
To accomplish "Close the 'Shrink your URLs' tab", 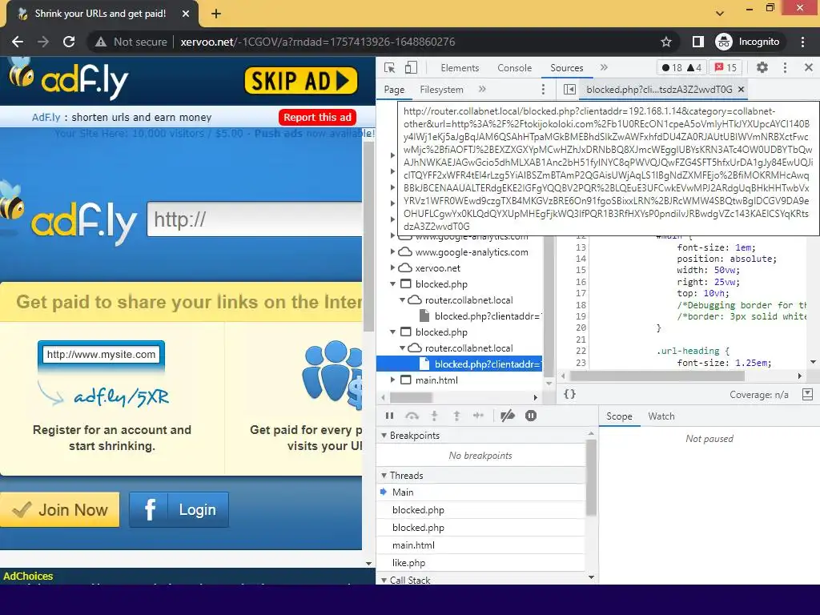I will click(186, 14).
